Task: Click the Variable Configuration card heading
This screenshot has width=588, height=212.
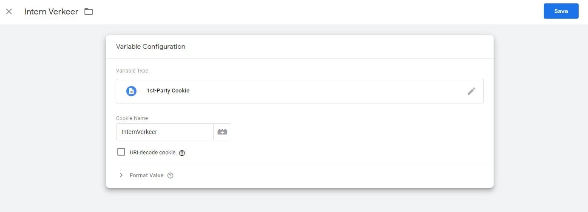Action: [151, 47]
